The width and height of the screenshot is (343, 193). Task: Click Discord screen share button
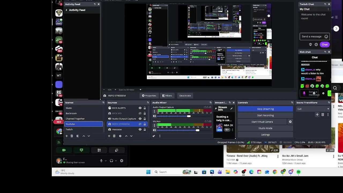pyautogui.click(x=81, y=150)
